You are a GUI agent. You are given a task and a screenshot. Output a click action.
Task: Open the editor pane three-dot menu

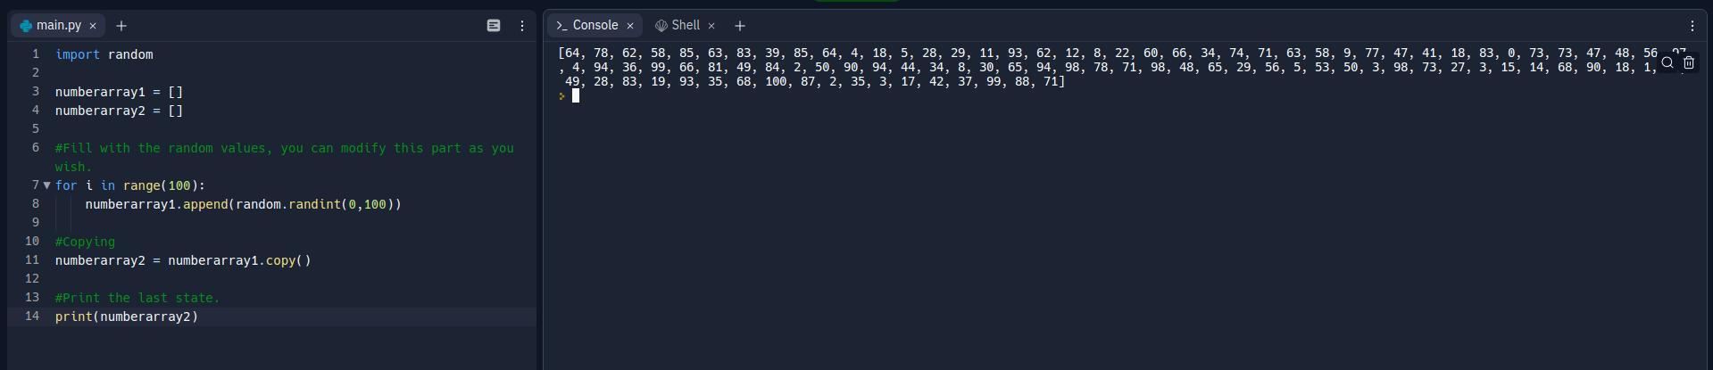click(x=522, y=26)
